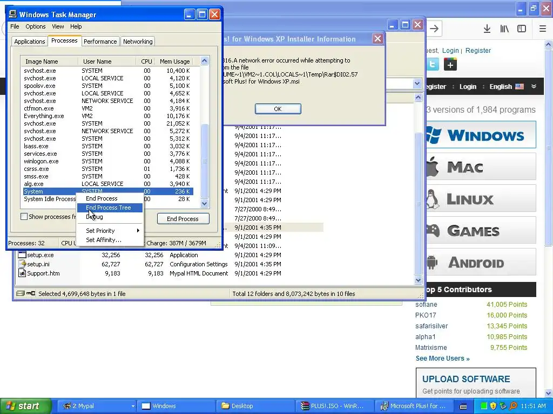Image resolution: width=553 pixels, height=414 pixels.
Task: Click the Support.htm file icon in WinRAR
Action: (x=22, y=273)
